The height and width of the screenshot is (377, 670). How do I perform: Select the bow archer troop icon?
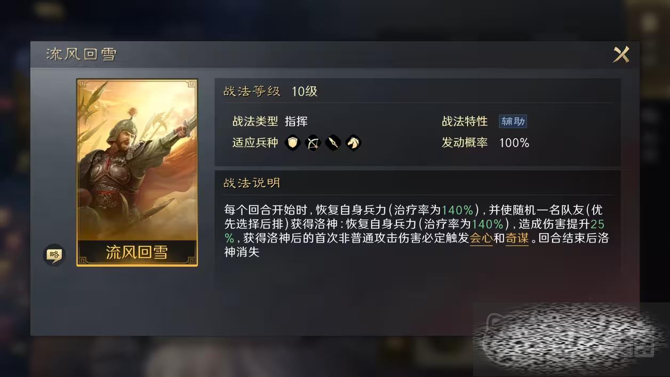coord(313,142)
